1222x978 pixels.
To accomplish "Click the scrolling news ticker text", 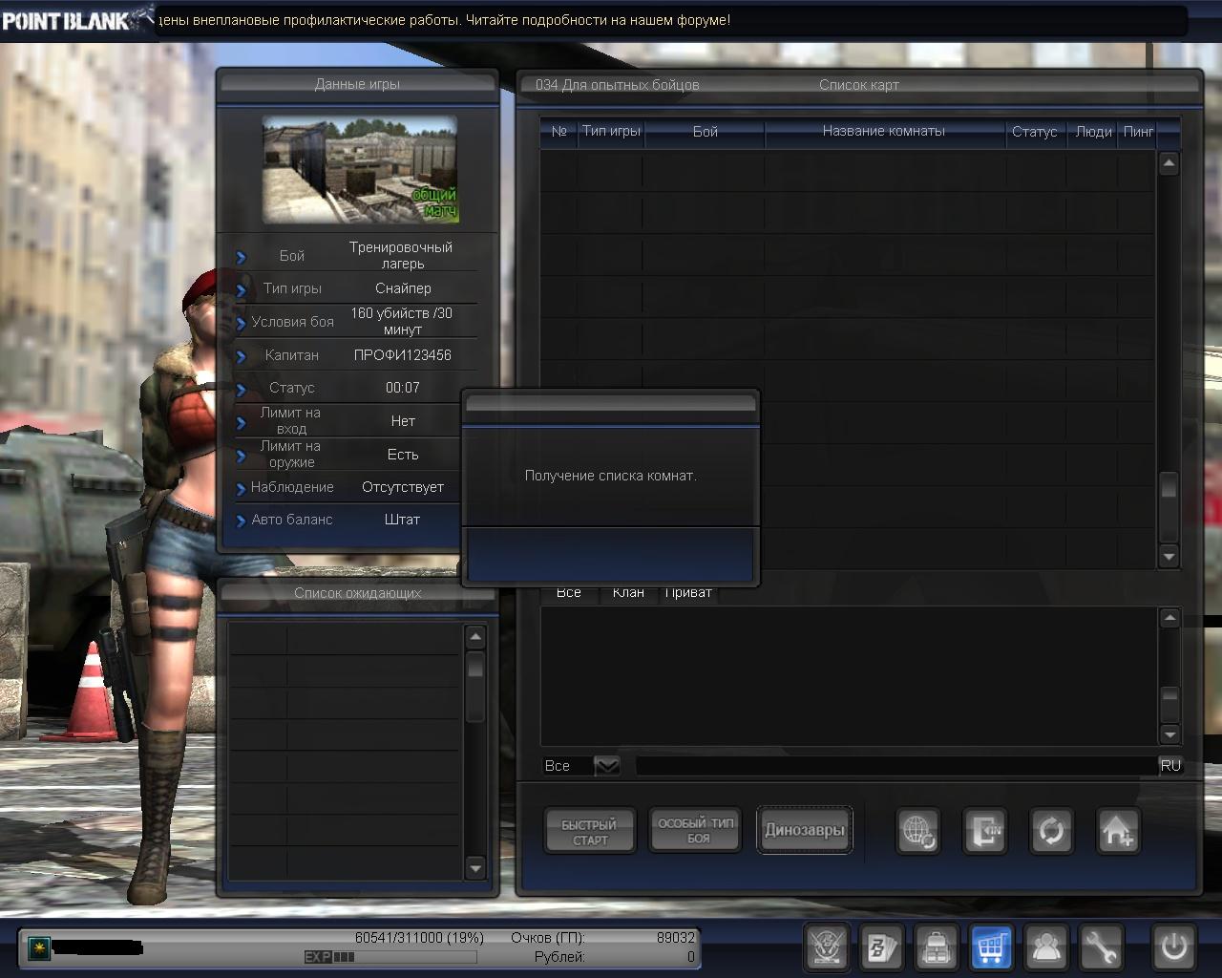I will click(444, 20).
